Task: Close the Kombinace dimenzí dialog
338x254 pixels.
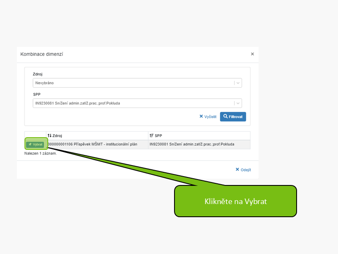Action: point(252,54)
